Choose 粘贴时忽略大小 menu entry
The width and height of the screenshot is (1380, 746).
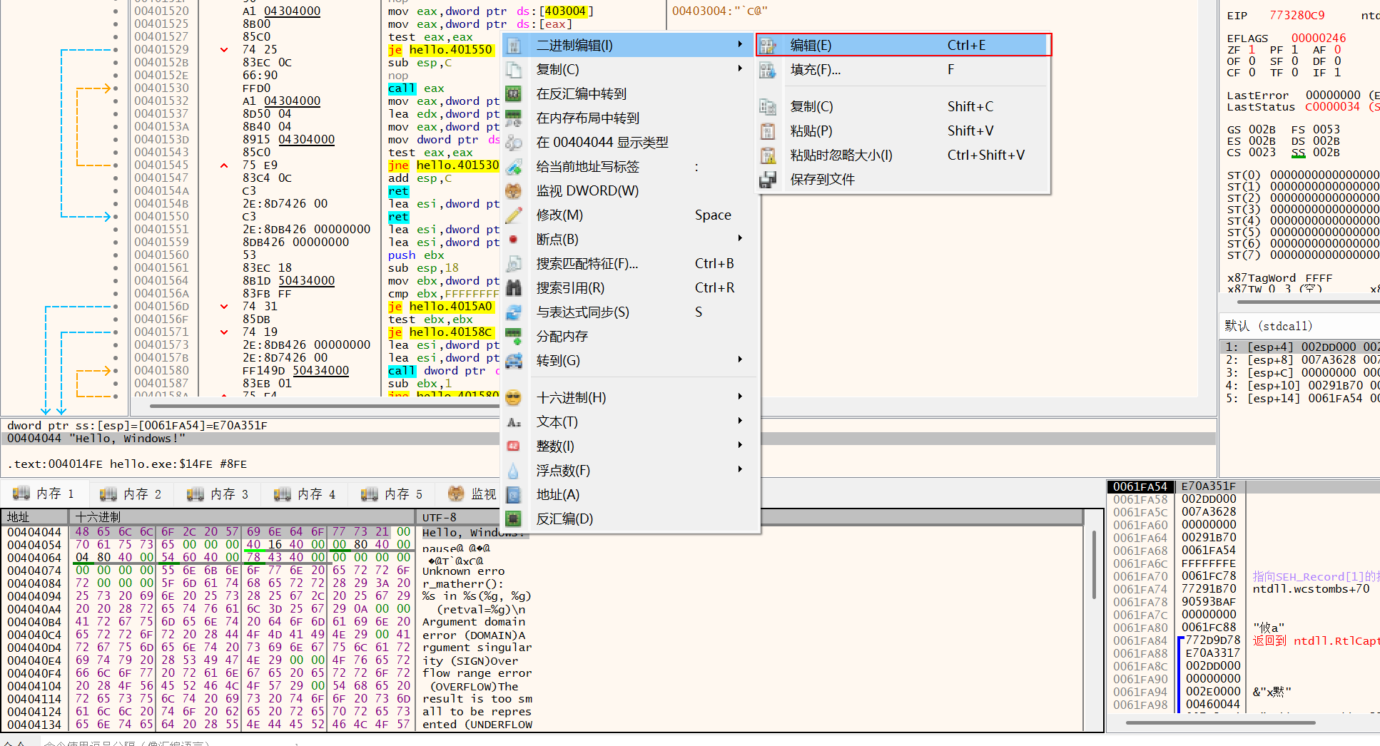point(903,155)
